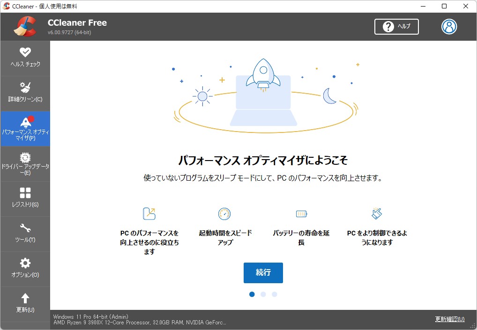The image size is (477, 330).
Task: Select the 詳細クリーン(C) broom icon
Action: 25,87
